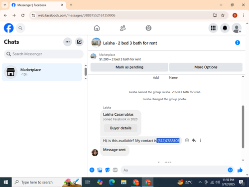Open the tab search dropdown arrow

pos(5,5)
